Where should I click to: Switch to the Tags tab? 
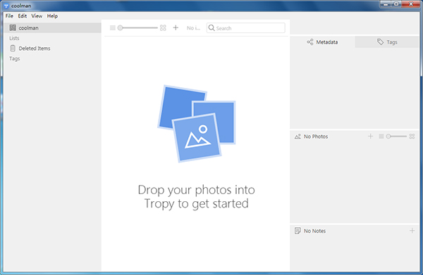(x=387, y=42)
